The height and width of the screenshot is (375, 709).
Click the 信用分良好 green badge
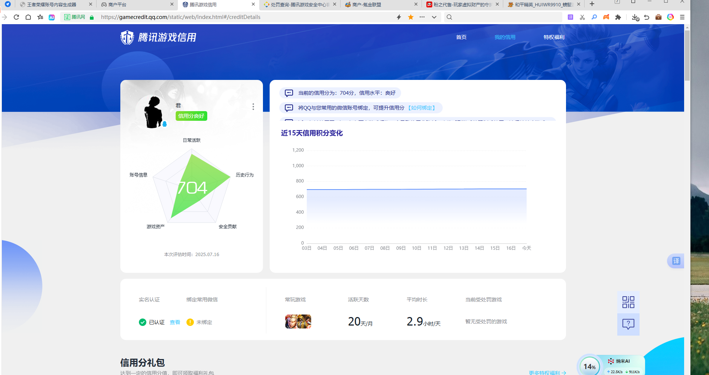tap(191, 116)
